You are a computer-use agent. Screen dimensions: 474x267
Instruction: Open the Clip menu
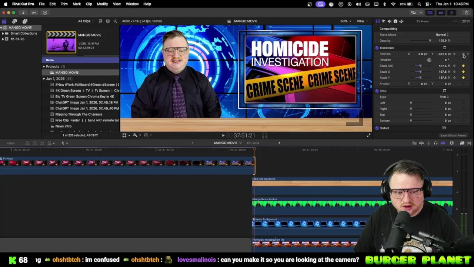click(x=89, y=4)
